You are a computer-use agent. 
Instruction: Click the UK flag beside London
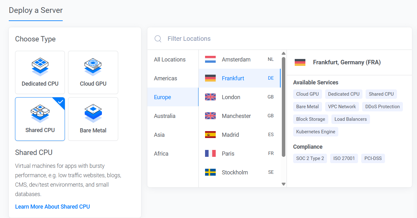coord(210,97)
